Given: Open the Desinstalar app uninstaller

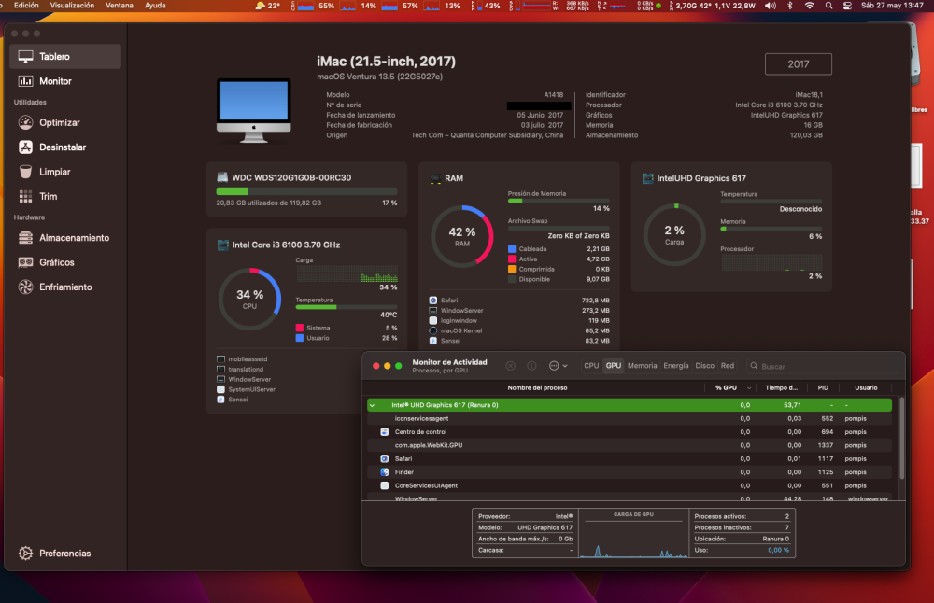Looking at the screenshot, I should pyautogui.click(x=62, y=147).
